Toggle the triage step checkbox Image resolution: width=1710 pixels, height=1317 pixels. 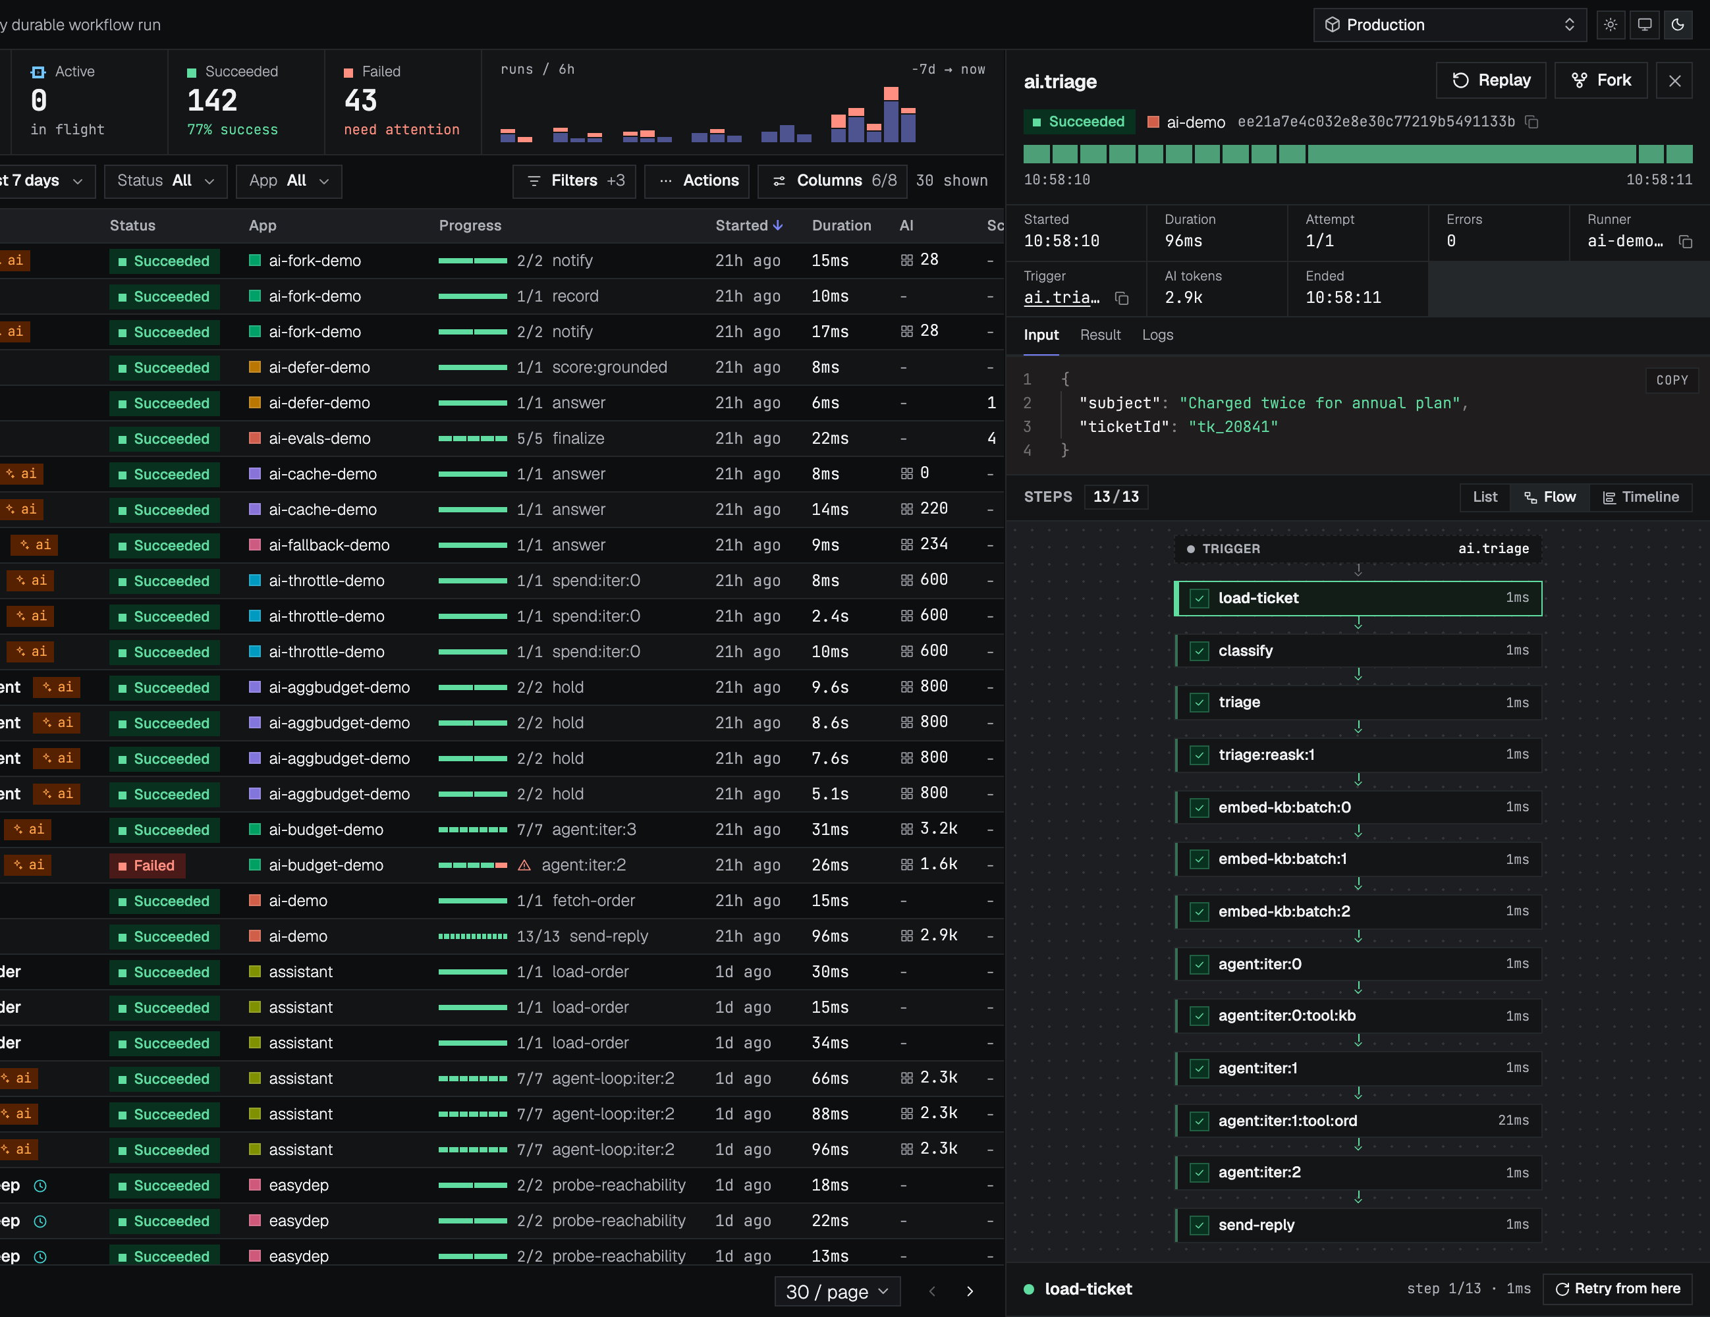pyautogui.click(x=1199, y=703)
